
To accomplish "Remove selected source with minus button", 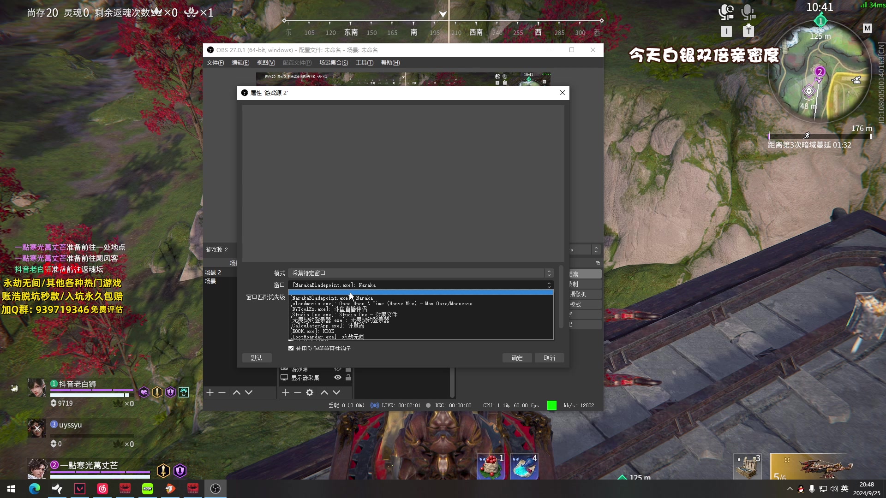I will [x=298, y=392].
